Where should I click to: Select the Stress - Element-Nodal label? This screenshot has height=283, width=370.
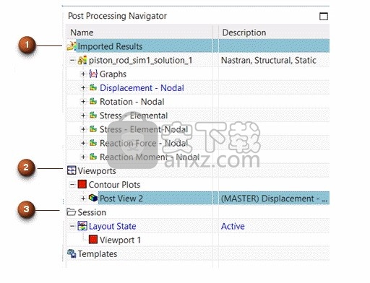tap(144, 129)
